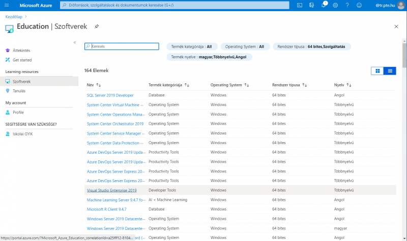The image size is (407, 241).
Task: Open System Center Virtual Machine link
Action: pos(115,105)
